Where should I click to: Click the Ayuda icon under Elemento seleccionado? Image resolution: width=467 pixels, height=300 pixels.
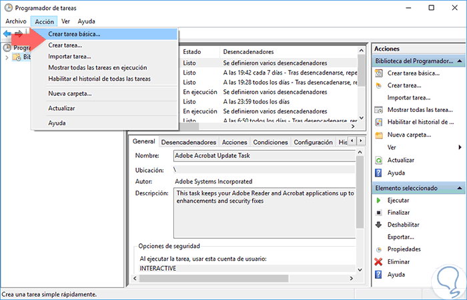coord(378,275)
